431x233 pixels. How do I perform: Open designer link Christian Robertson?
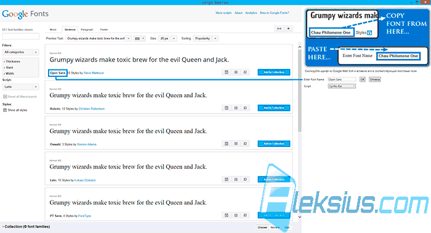pyautogui.click(x=92, y=109)
